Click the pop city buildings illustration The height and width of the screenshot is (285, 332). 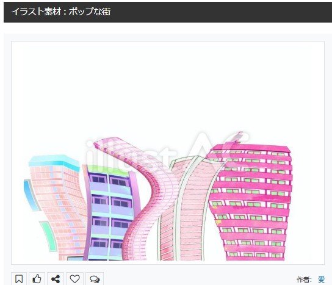168,153
